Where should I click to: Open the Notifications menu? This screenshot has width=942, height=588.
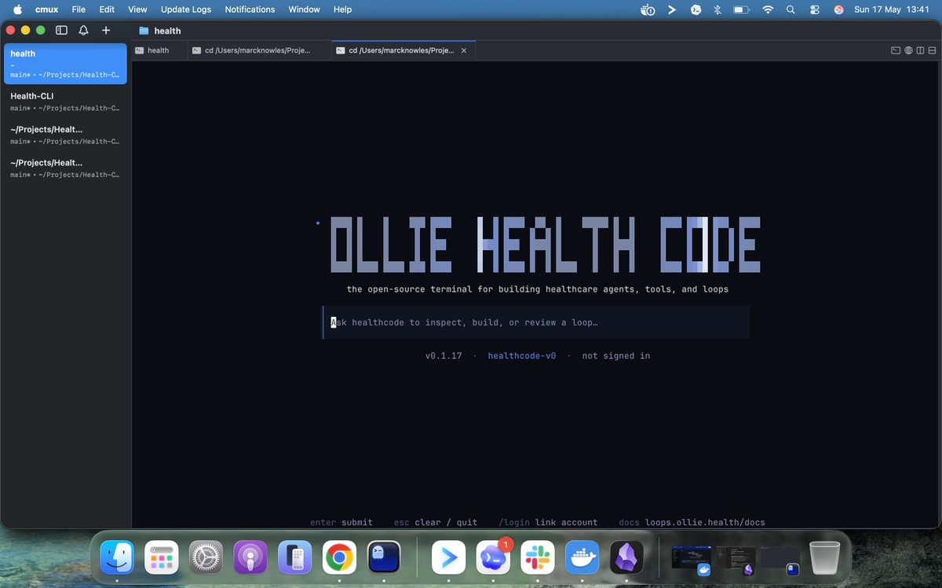pyautogui.click(x=250, y=9)
